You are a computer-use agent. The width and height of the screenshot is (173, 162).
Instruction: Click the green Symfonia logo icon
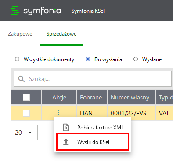pos(15,11)
